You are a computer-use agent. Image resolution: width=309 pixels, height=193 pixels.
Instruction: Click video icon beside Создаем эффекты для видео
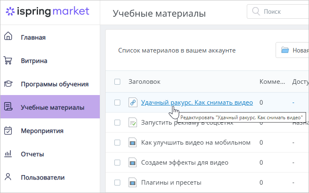133,163
